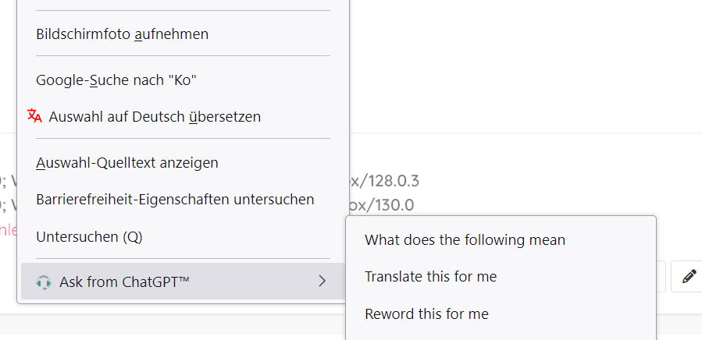This screenshot has height=340, width=702.
Task: Choose Bildschirmfoto aufnehmen from the context menu
Action: [122, 34]
